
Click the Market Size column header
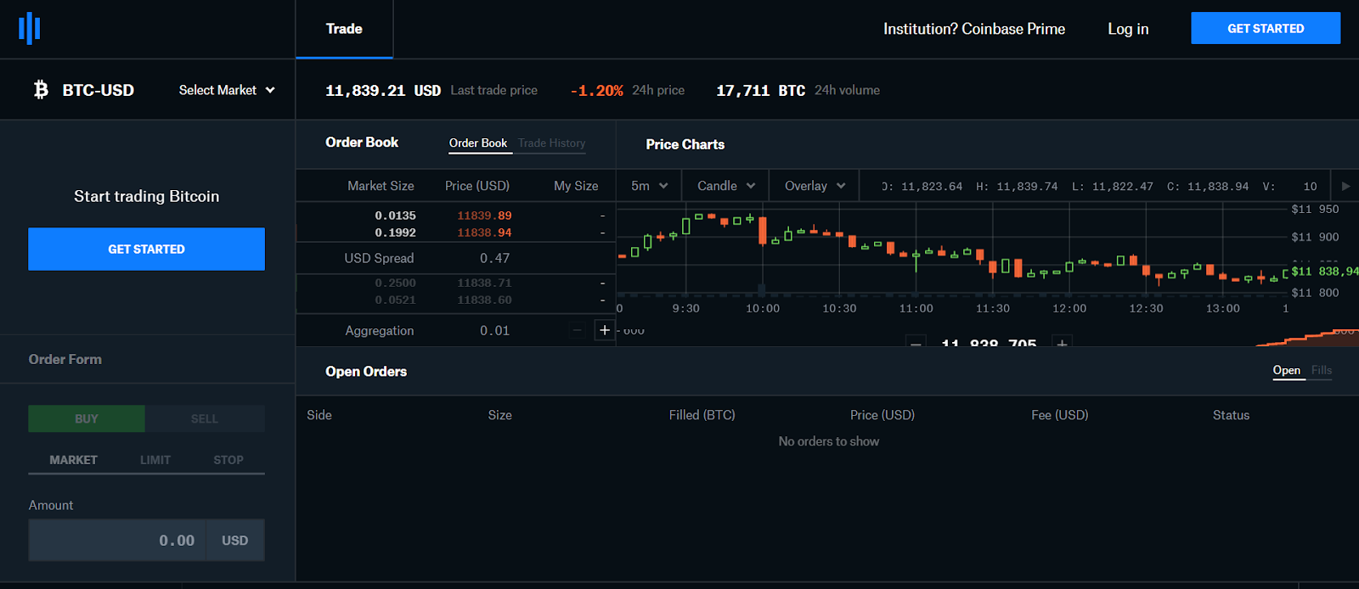click(x=381, y=186)
